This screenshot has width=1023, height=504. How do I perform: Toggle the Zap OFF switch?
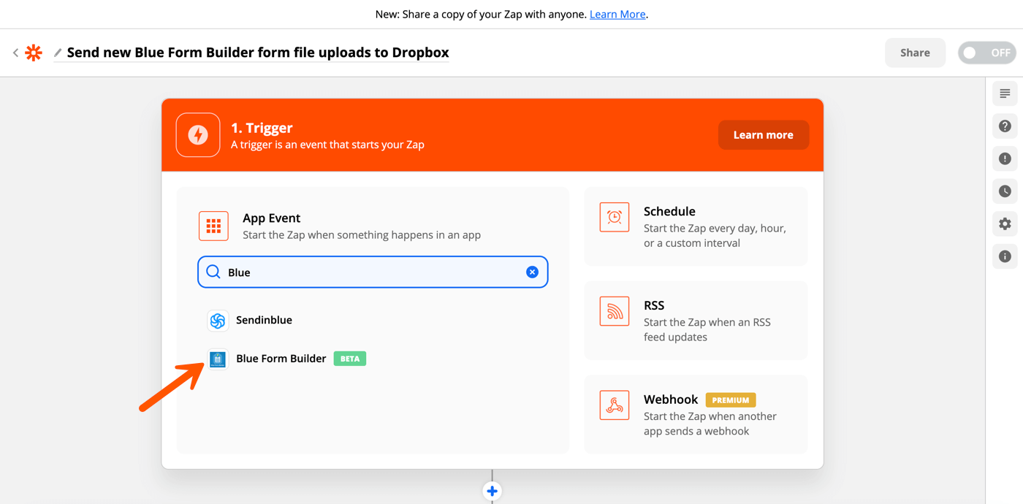pyautogui.click(x=986, y=52)
